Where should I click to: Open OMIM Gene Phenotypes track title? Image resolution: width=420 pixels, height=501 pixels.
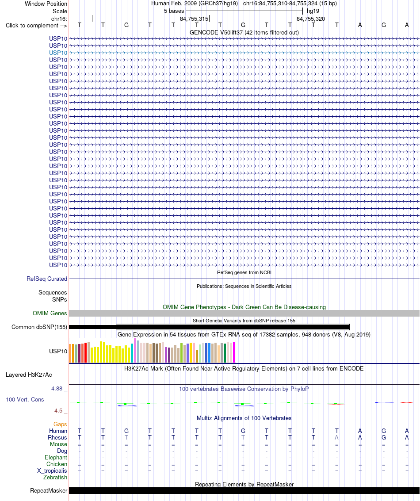coord(244,307)
